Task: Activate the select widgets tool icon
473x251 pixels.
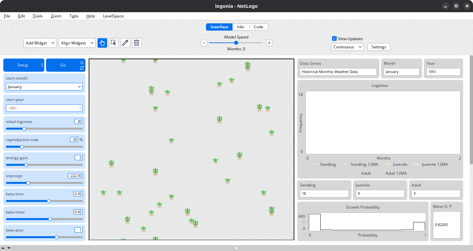Action: coord(114,43)
